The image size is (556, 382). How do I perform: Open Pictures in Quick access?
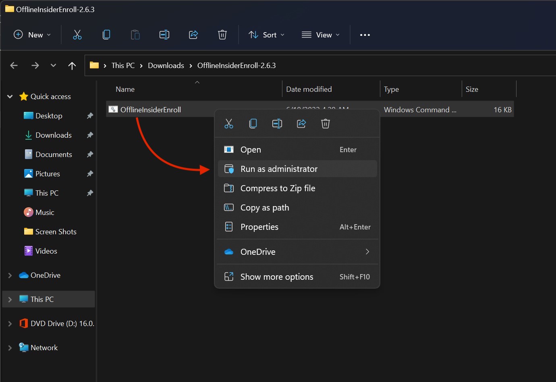[48, 174]
